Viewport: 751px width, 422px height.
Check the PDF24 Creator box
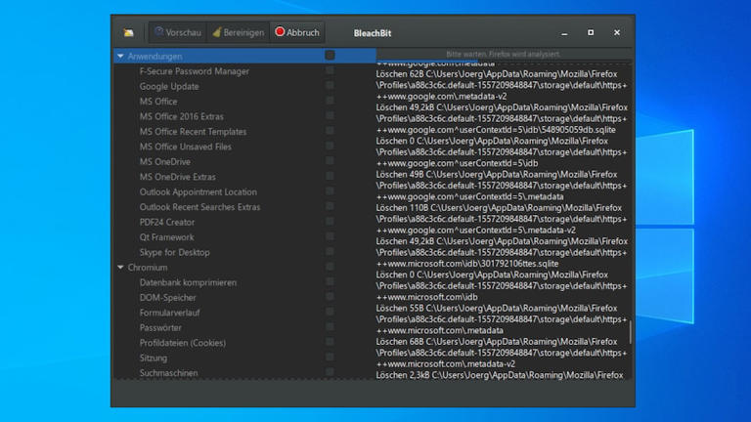(330, 221)
